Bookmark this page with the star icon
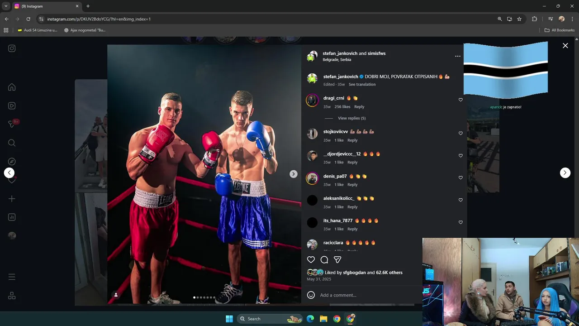Viewport: 579px width, 326px height. [519, 19]
